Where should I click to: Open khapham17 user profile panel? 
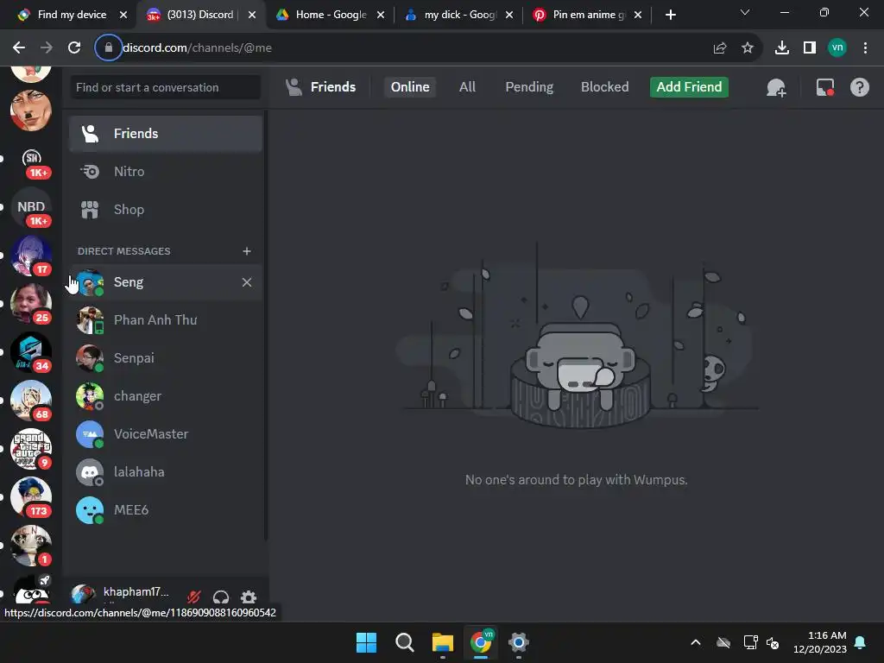click(x=120, y=595)
